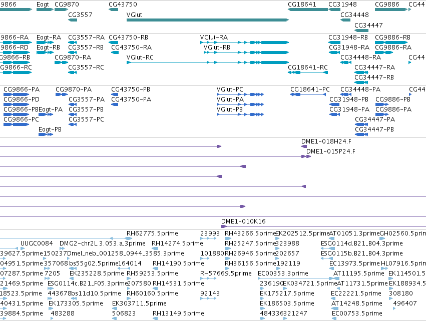The width and height of the screenshot is (426, 321).
Task: Click EST feature 92143
Action: click(208, 298)
